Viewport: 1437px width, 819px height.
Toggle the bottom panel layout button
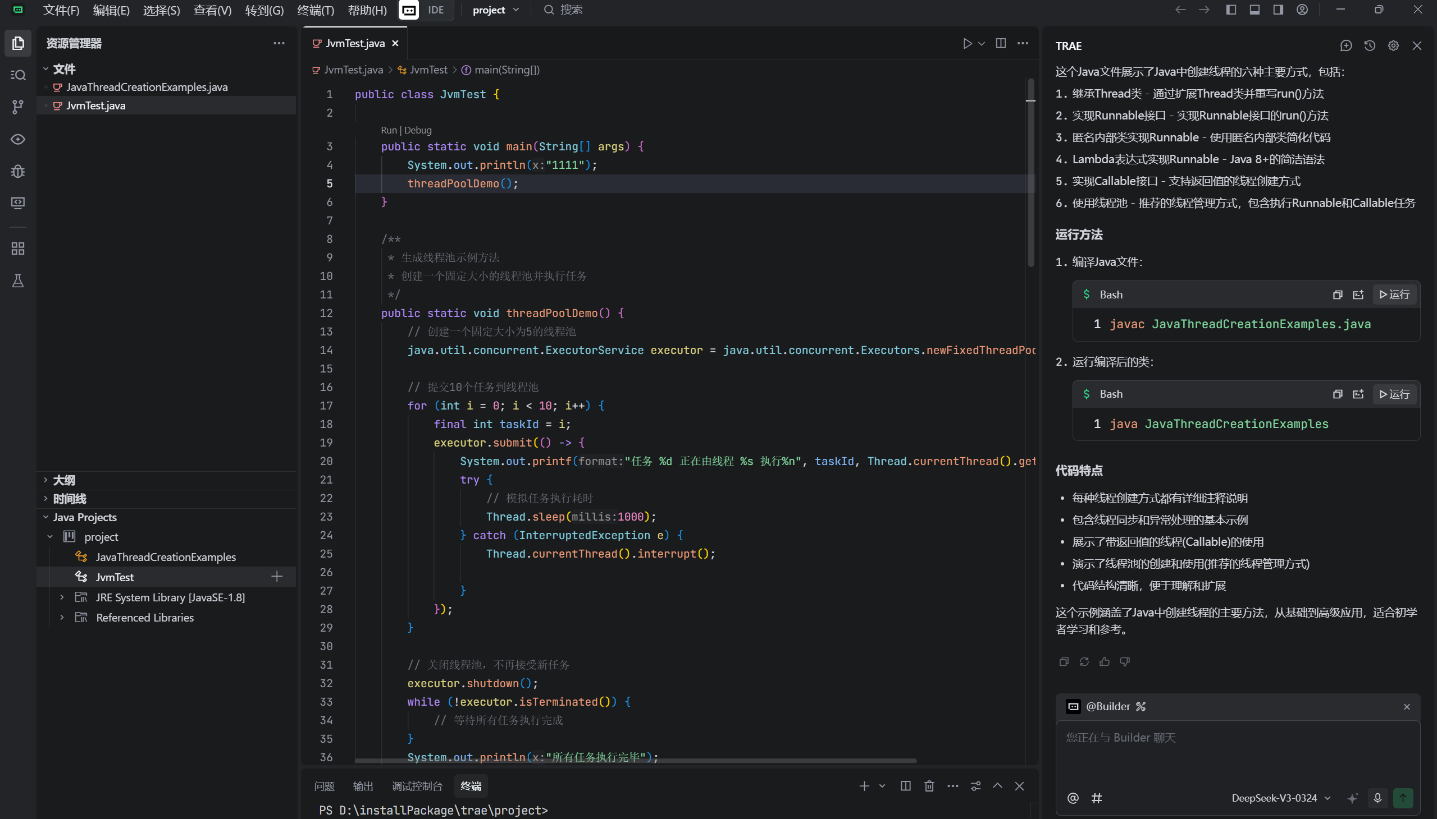pyautogui.click(x=1254, y=10)
